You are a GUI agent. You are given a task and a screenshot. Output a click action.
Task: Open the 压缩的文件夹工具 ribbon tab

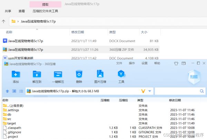[45, 11]
